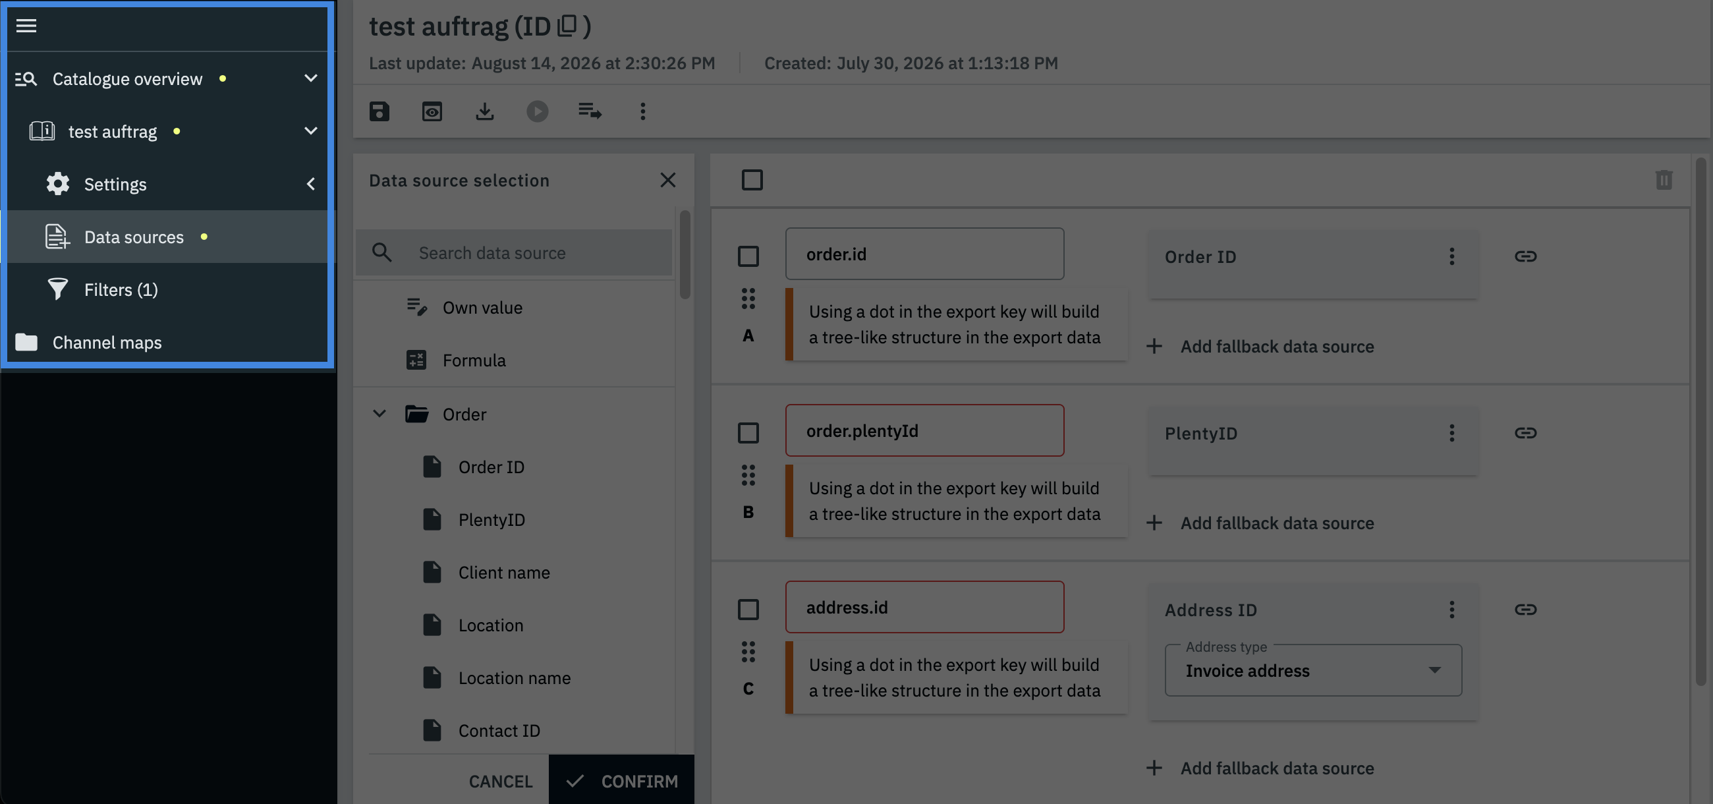The width and height of the screenshot is (1713, 804).
Task: Click the CANCEL button
Action: 500,782
